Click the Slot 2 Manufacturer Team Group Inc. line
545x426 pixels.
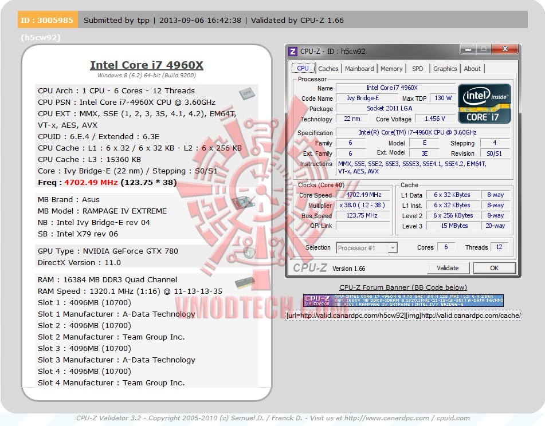tap(111, 337)
